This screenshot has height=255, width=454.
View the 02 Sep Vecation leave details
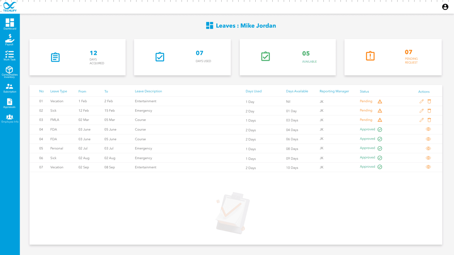(x=428, y=167)
